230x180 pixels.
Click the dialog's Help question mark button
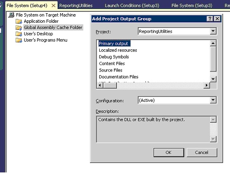pos(210,19)
